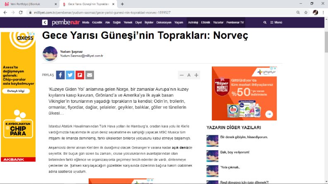Screen dimensions: 328x184
Task: Share the article by email icon
Action: click(89, 75)
